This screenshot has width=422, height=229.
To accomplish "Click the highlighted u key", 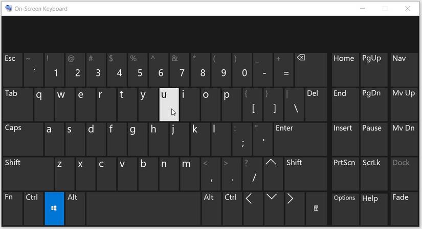I will 169,105.
